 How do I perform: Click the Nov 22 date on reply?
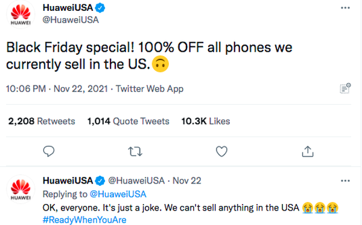point(187,181)
